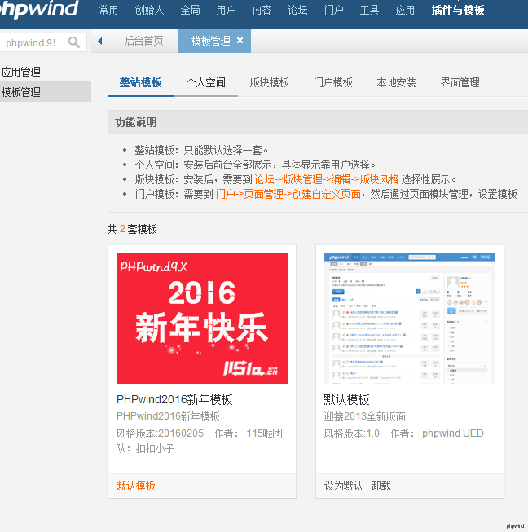Click the orange 默认模板 status label
Image resolution: width=528 pixels, height=532 pixels.
click(136, 486)
